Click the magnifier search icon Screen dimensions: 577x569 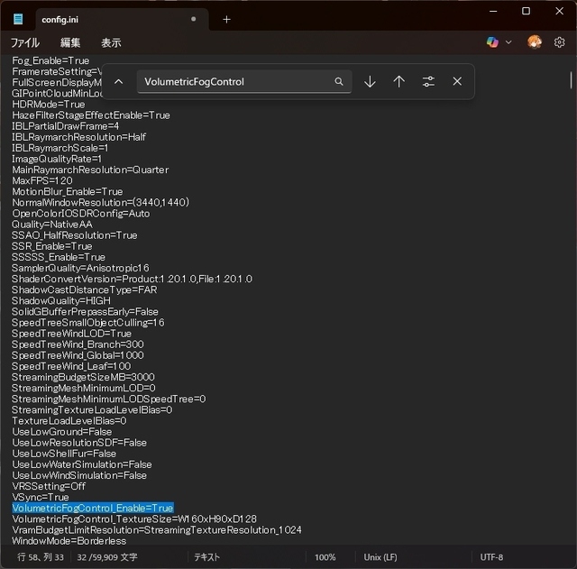pyautogui.click(x=339, y=81)
